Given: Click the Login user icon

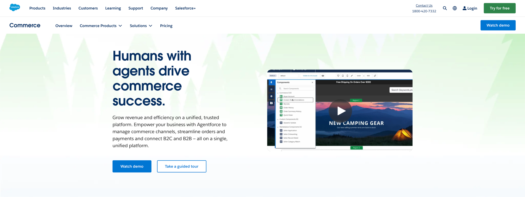Looking at the screenshot, I should click(465, 8).
